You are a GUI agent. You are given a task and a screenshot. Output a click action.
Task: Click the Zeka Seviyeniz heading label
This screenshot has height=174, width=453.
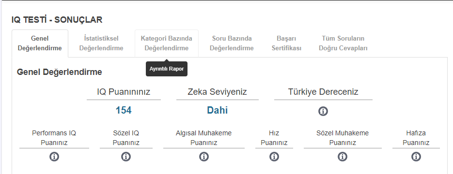pos(217,92)
